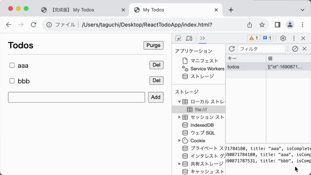Expand the セッション ストレージ tree node

click(x=179, y=117)
